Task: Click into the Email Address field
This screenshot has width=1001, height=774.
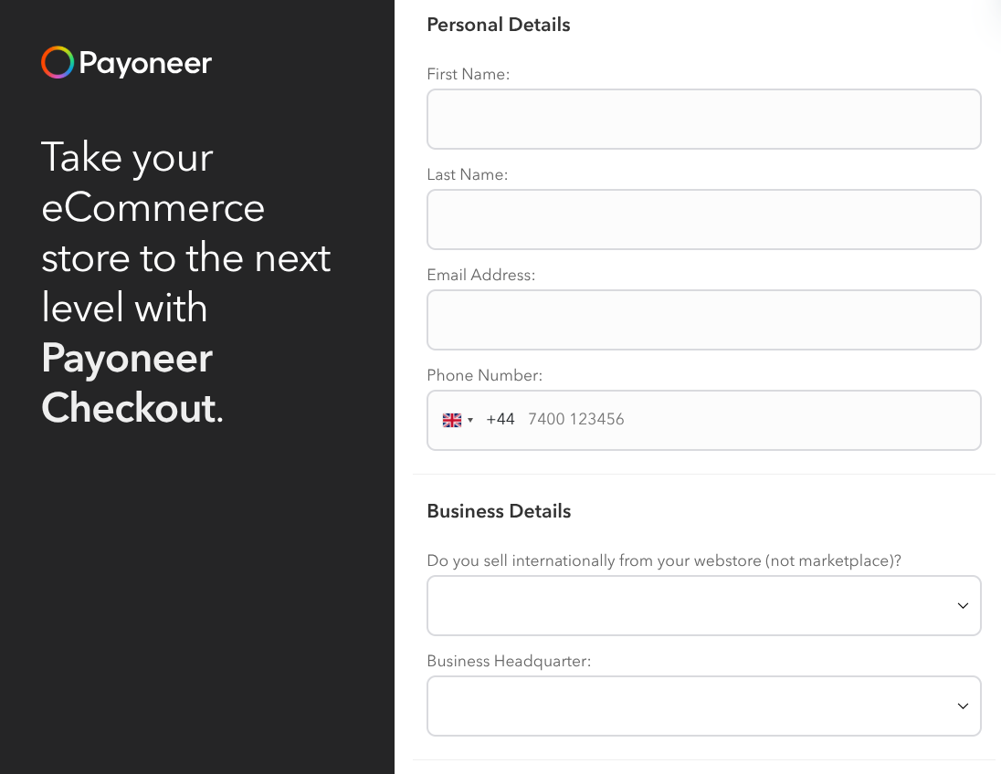Action: [x=703, y=319]
